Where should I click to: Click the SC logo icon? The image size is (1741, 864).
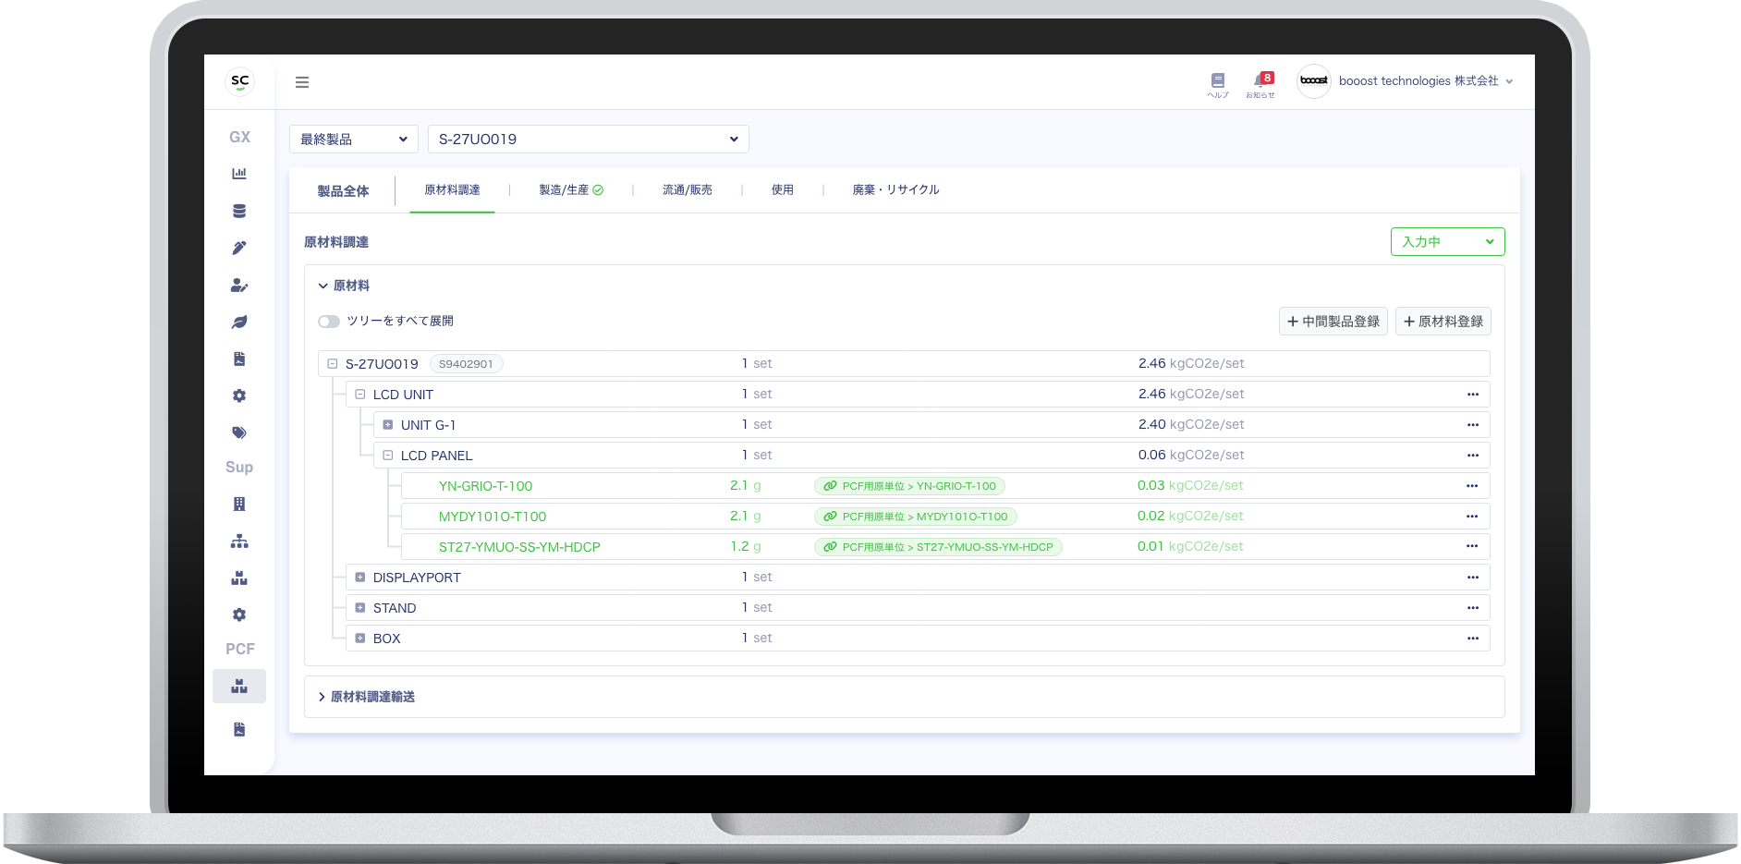tap(239, 81)
